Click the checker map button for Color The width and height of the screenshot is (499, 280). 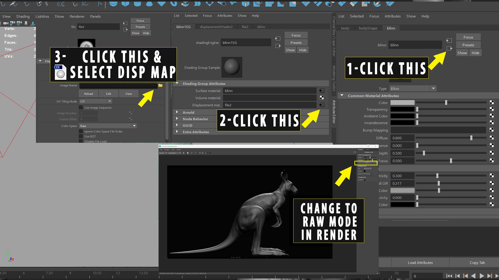(492, 102)
